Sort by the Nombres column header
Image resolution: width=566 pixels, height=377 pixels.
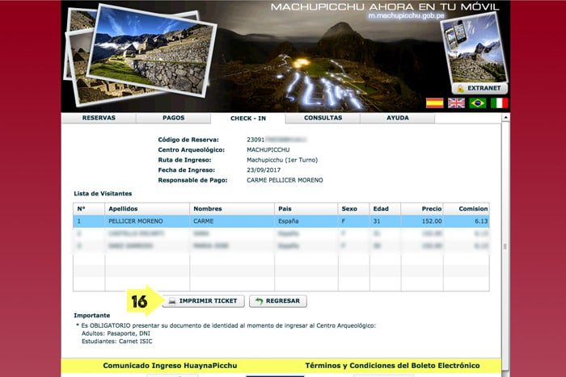tap(232, 209)
